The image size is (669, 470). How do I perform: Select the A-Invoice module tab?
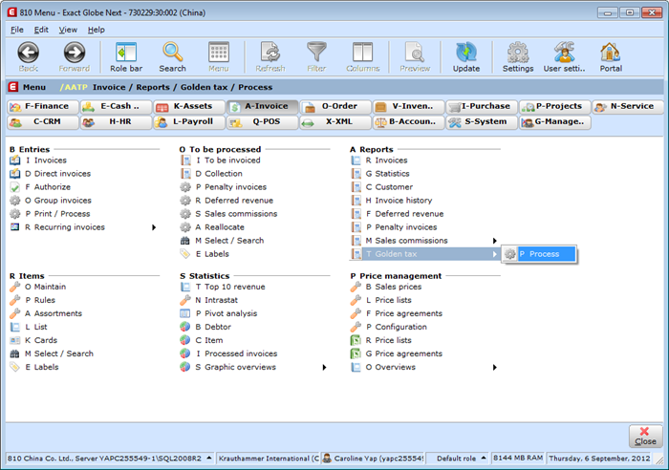click(x=262, y=107)
